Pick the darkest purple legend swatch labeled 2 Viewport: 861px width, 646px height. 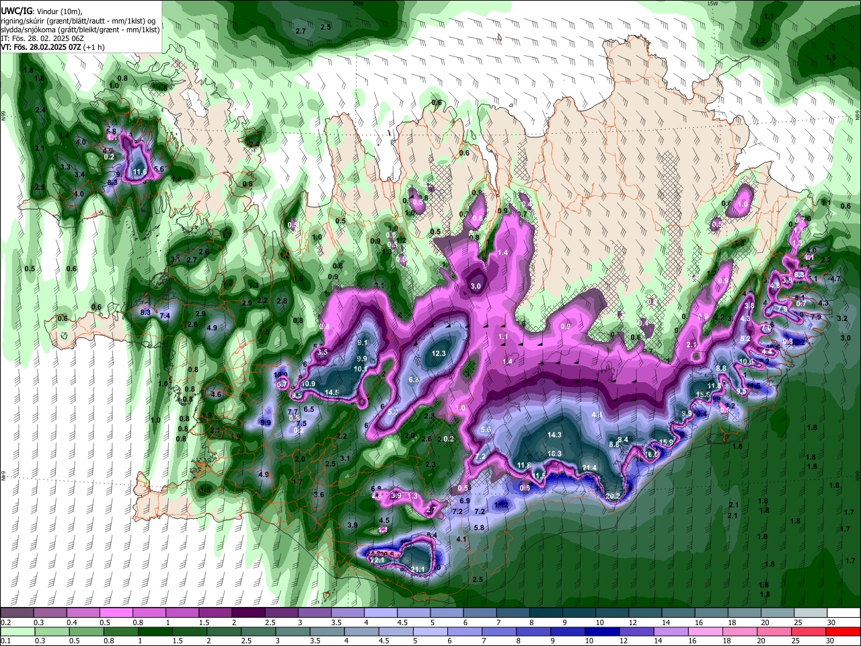coord(248,612)
